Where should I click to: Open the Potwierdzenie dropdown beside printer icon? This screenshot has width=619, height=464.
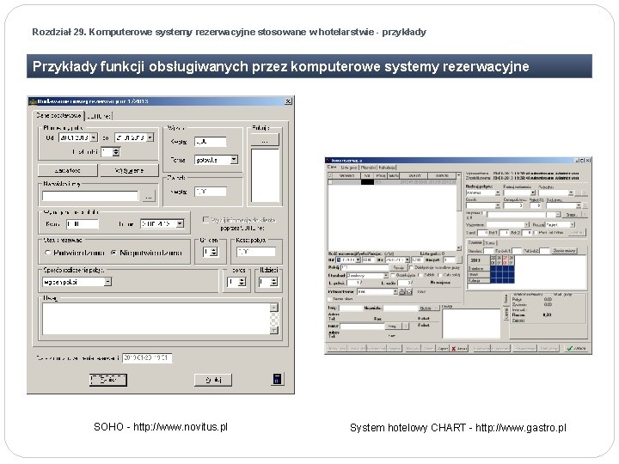[395, 291]
